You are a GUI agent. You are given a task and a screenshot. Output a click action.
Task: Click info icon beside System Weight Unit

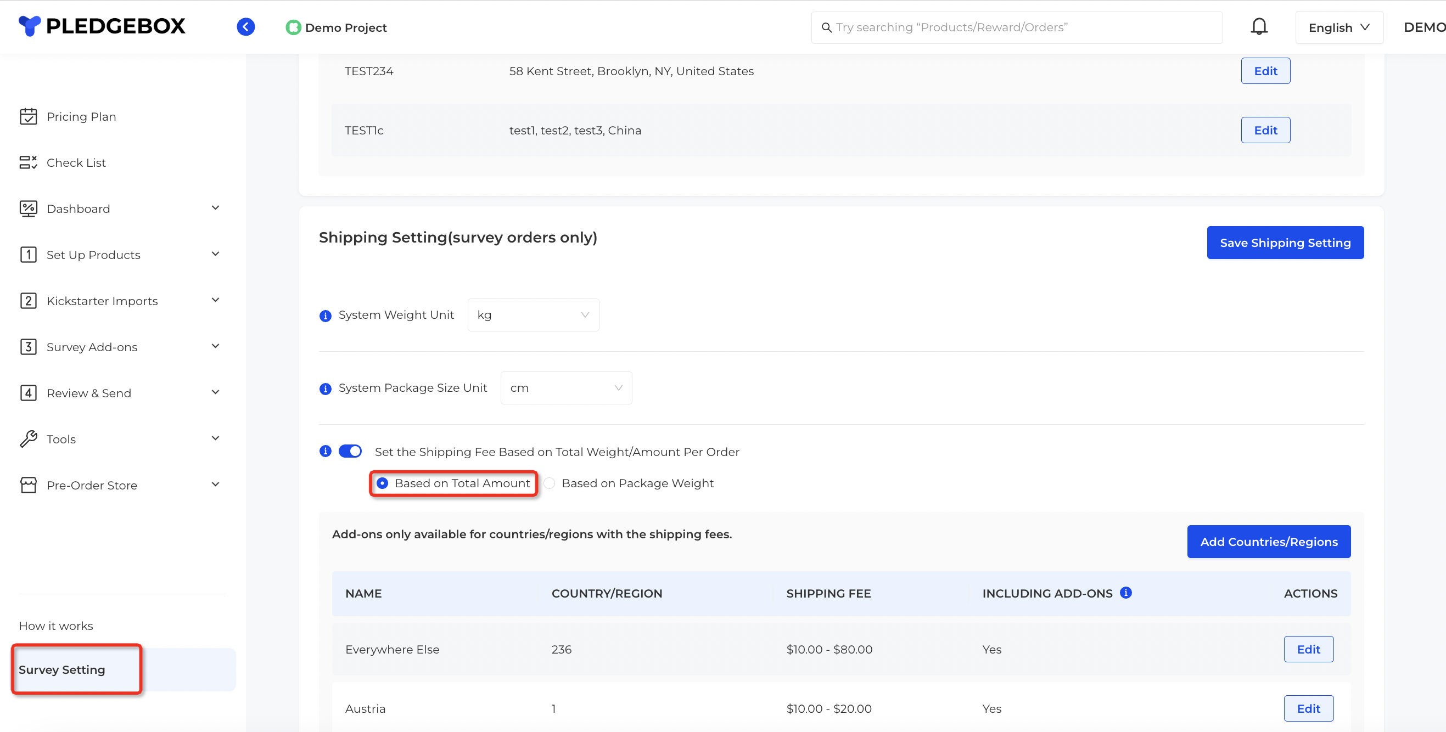tap(325, 316)
